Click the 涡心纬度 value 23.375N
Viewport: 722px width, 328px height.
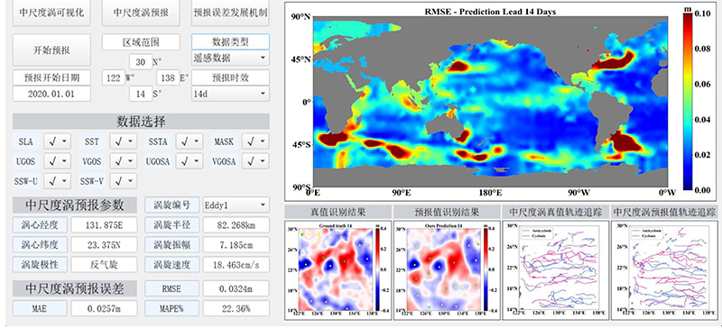104,245
